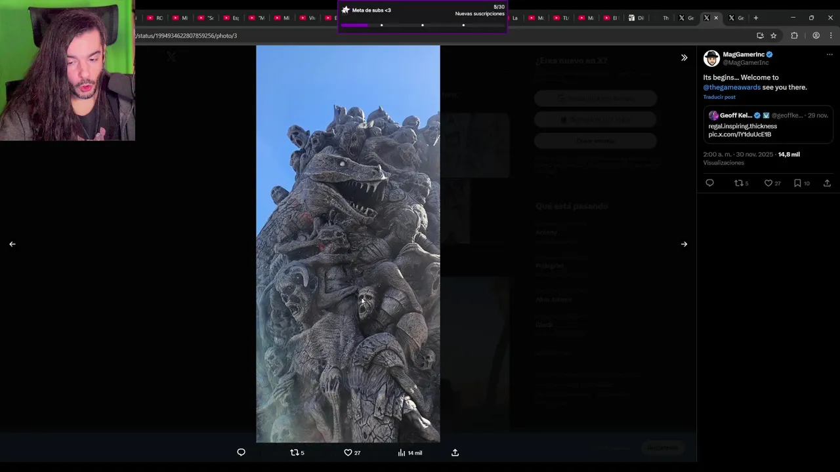Click the streamer webcam overlay
The width and height of the screenshot is (840, 472).
tap(68, 70)
